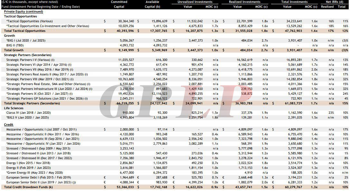This screenshot has height=193, width=350.
Task: Click the Available Capital (b) column header
Action: pyautogui.click(x=152, y=4)
